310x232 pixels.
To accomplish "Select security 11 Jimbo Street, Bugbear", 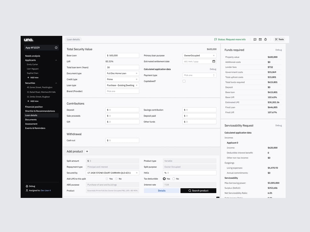I will [38, 97].
